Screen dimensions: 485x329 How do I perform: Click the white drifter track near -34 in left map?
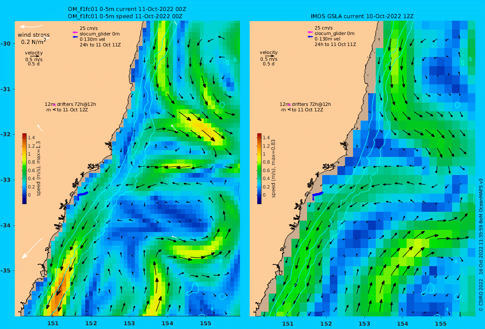tap(175, 237)
